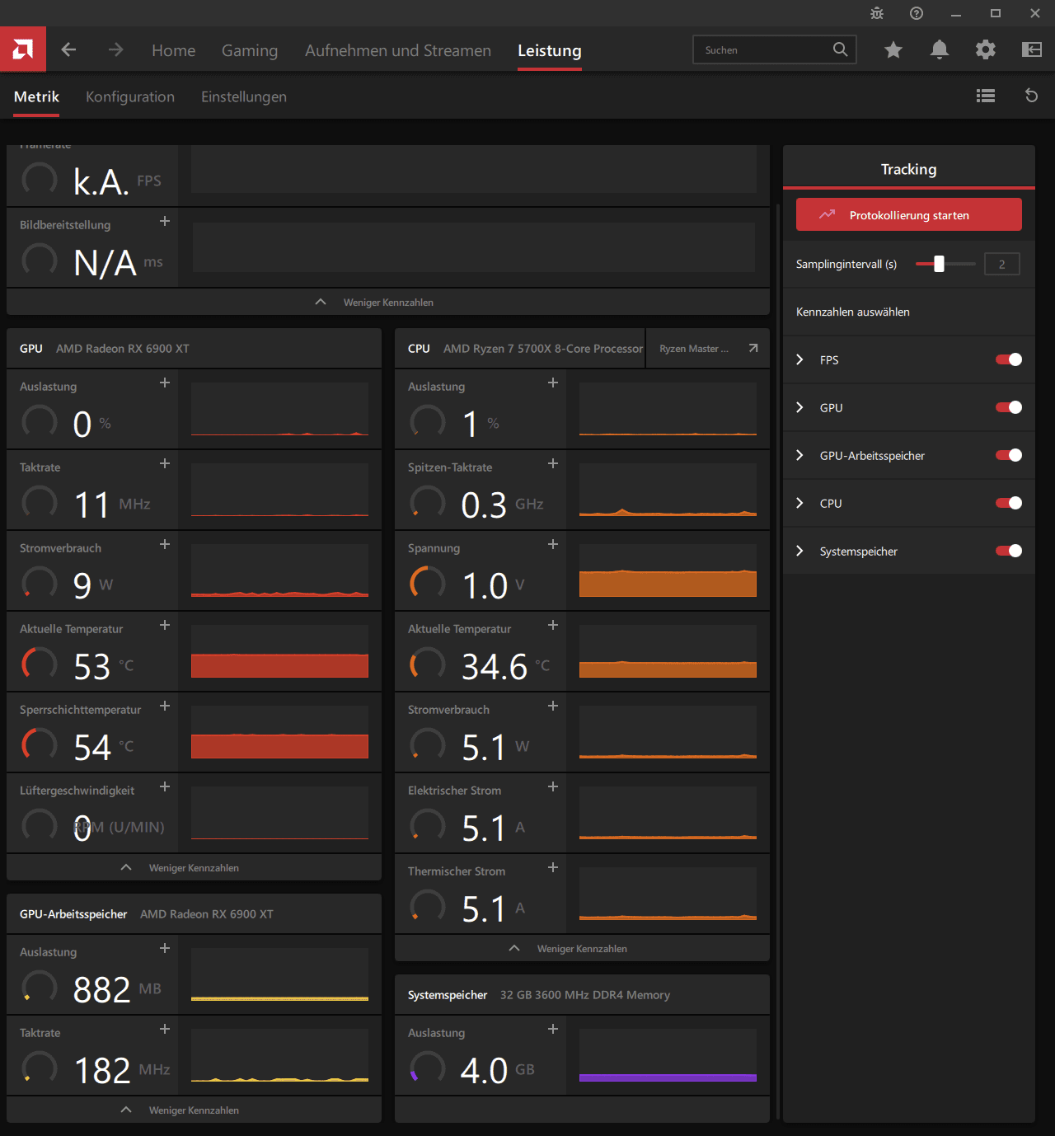Collapse framerate panel via Weniger Kennzahlen

coord(388,302)
